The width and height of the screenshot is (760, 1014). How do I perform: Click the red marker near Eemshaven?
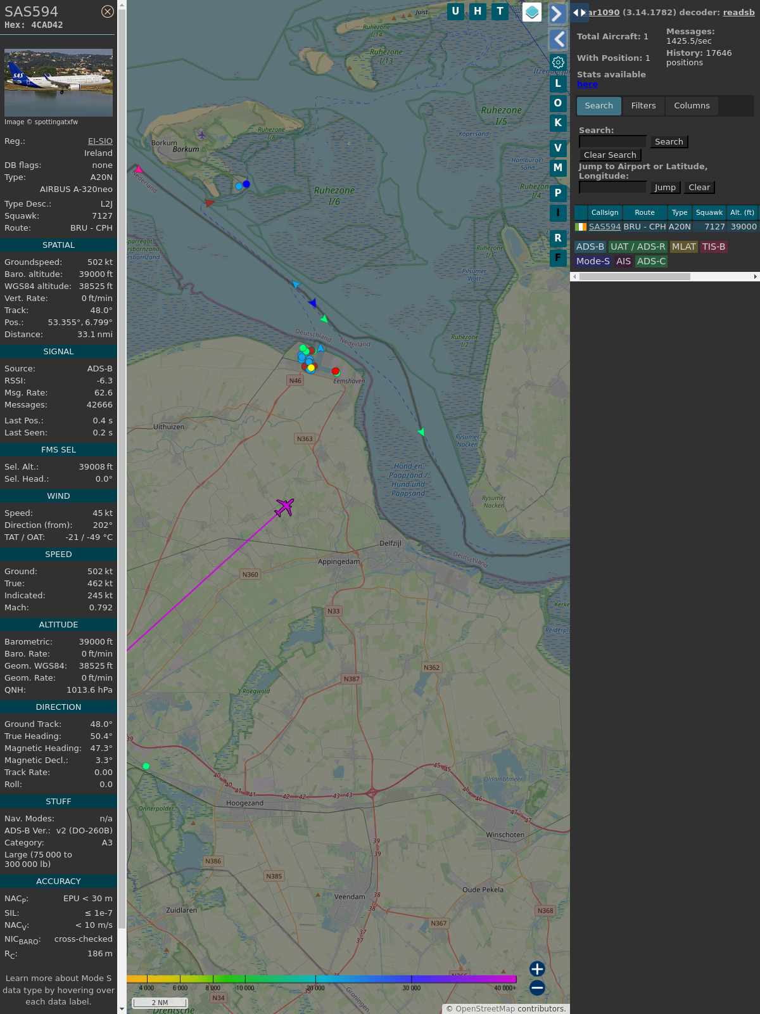coord(336,371)
